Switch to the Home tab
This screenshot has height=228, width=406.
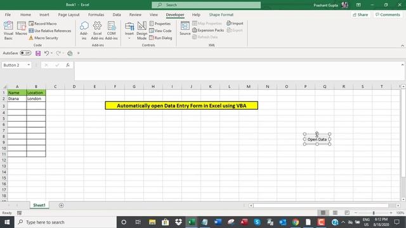[x=25, y=15]
